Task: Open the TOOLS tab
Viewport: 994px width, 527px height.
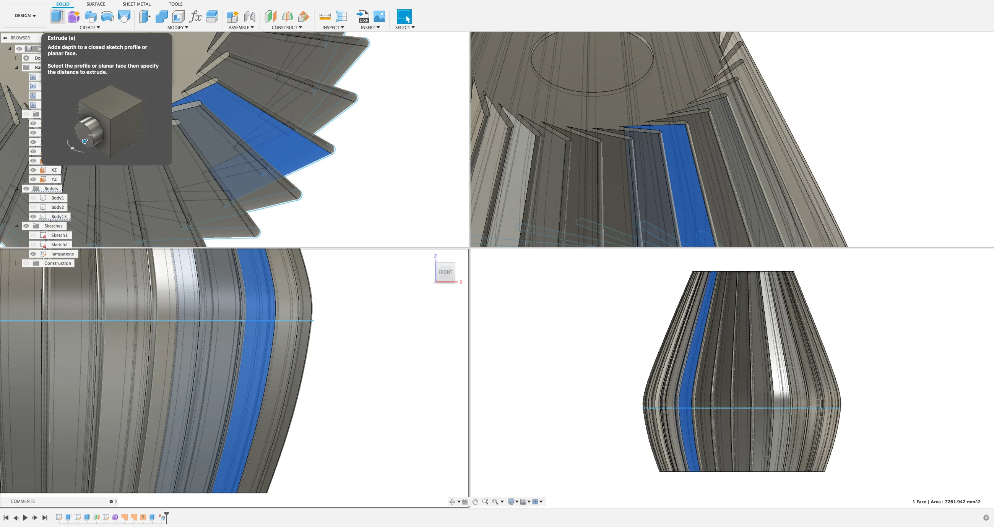Action: coord(175,4)
